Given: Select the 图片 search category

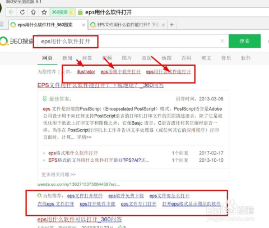Looking at the screenshot, I should pos(127,58).
